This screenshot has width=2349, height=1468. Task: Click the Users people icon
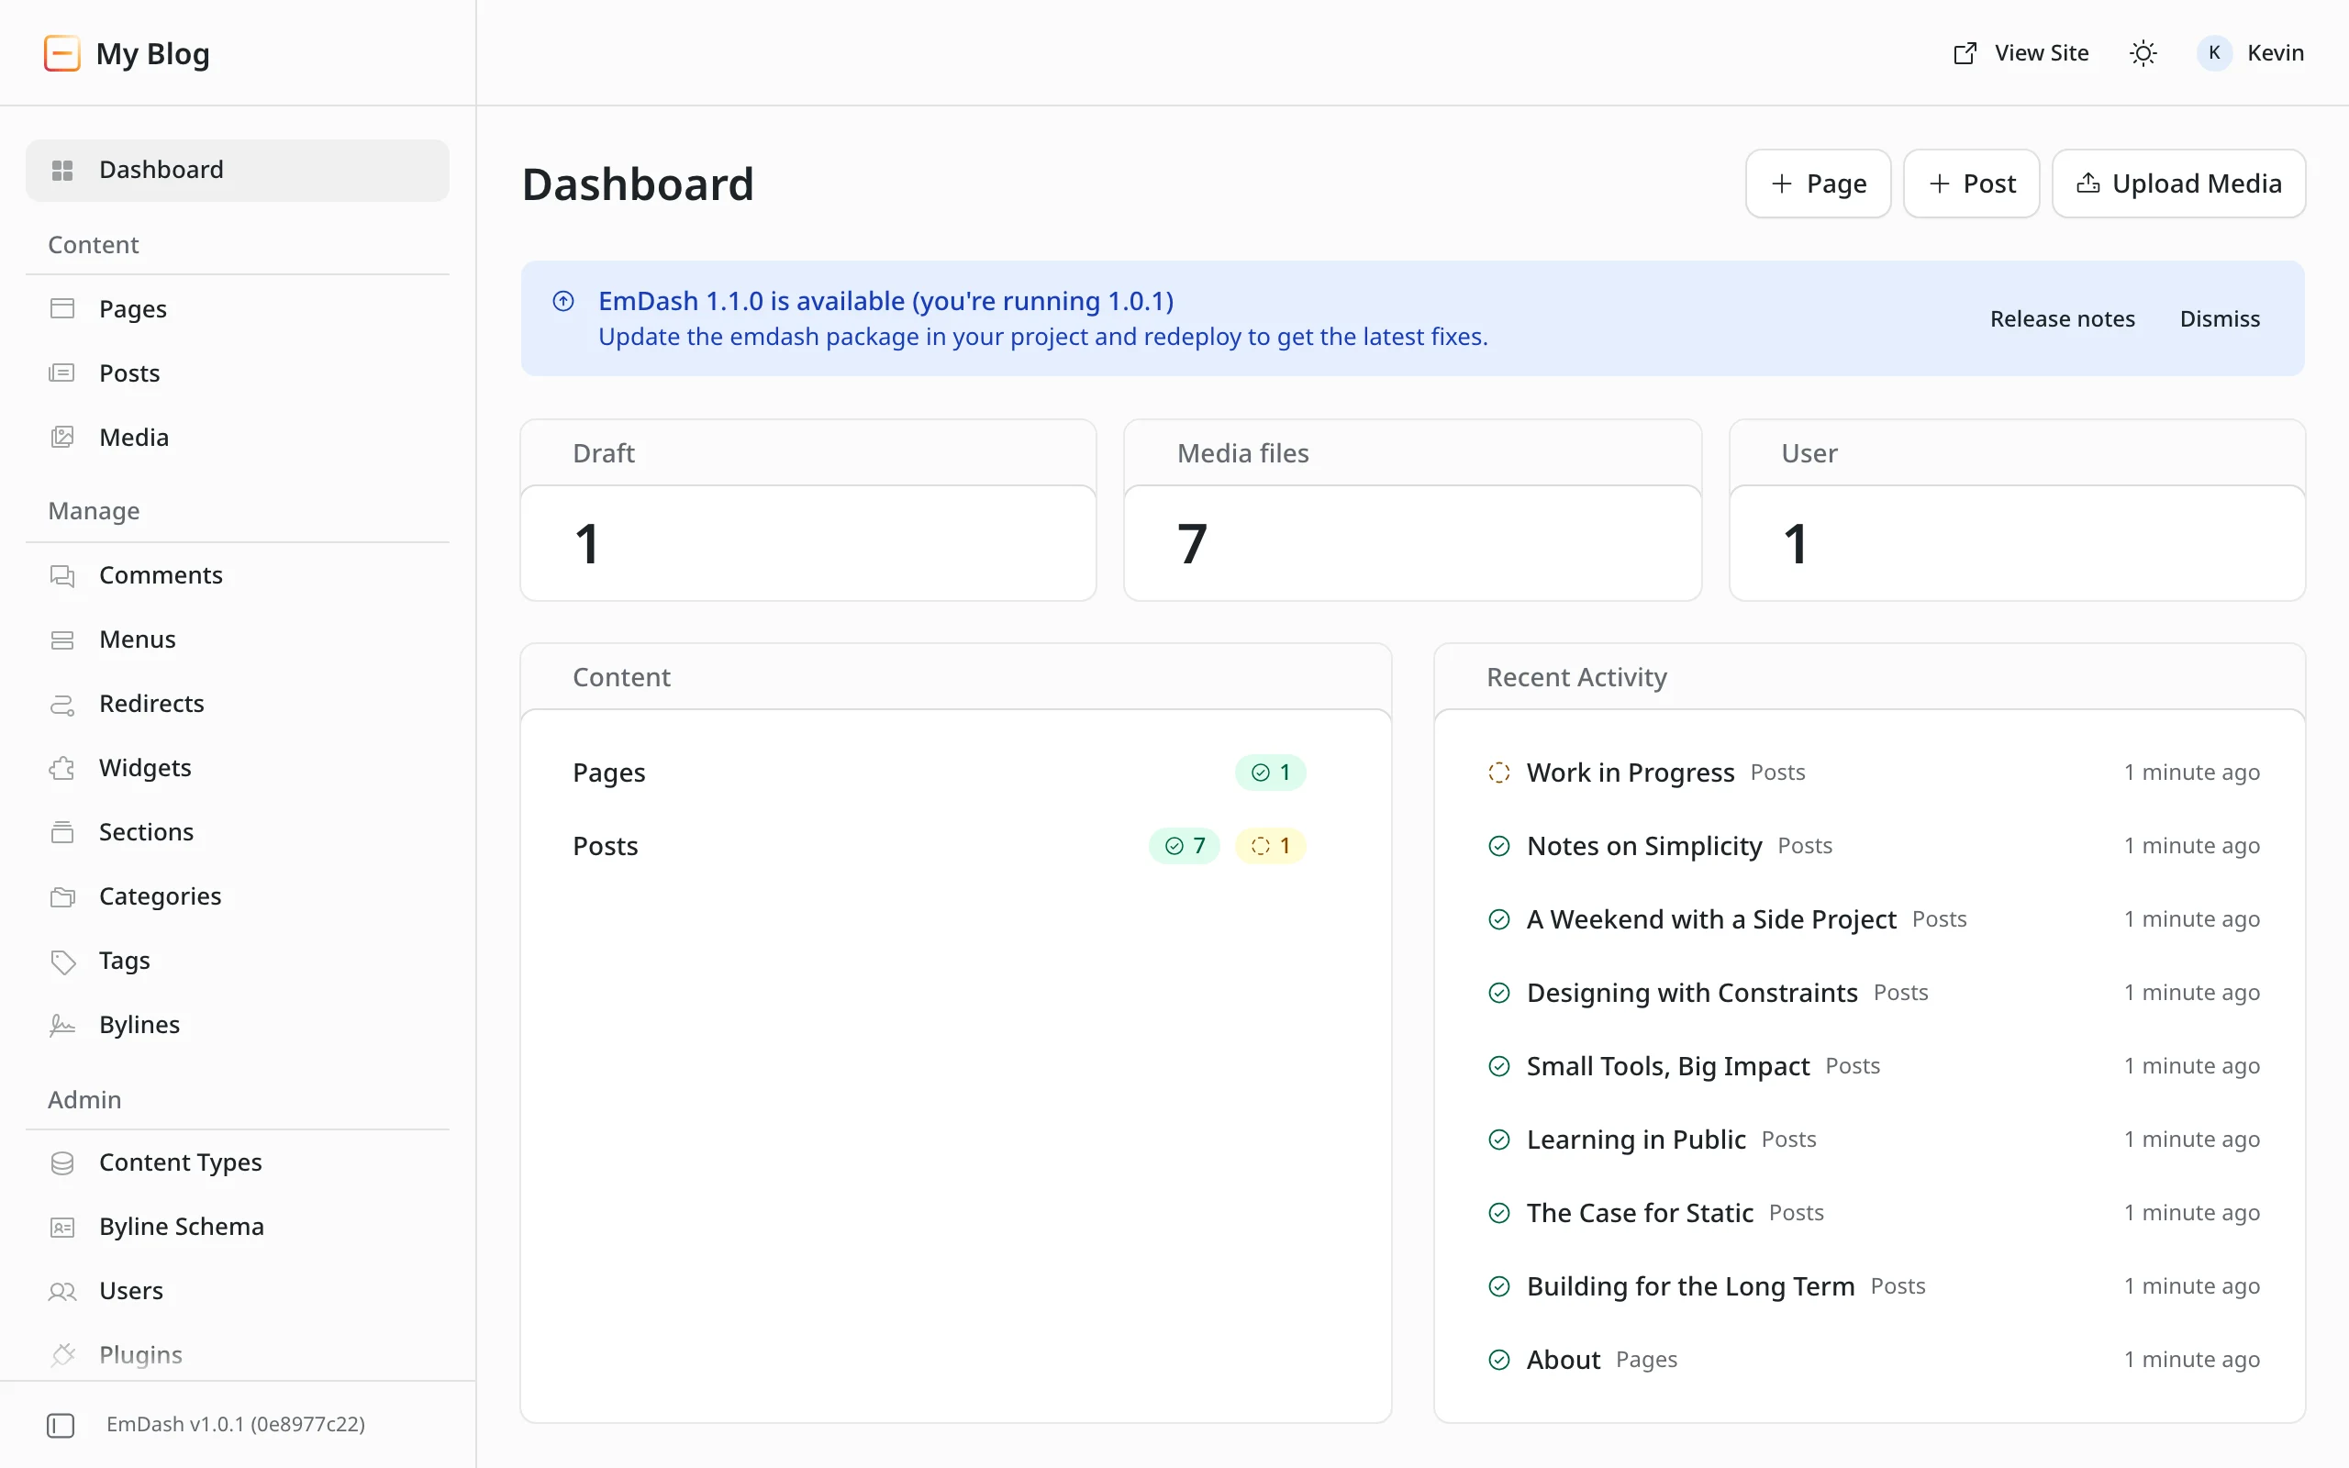tap(62, 1291)
